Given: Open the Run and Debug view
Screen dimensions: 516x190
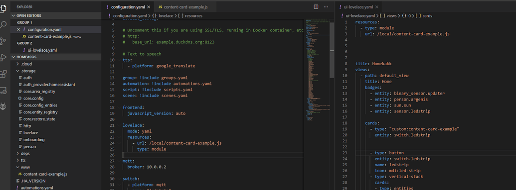Looking at the screenshot, I should pos(3,57).
